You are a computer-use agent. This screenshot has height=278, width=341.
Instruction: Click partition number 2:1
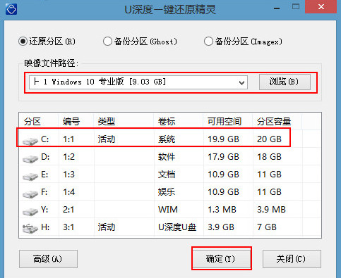click(x=68, y=210)
